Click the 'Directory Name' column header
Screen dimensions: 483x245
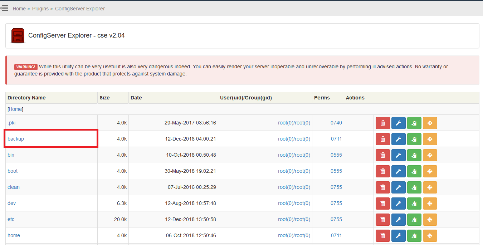pos(26,98)
